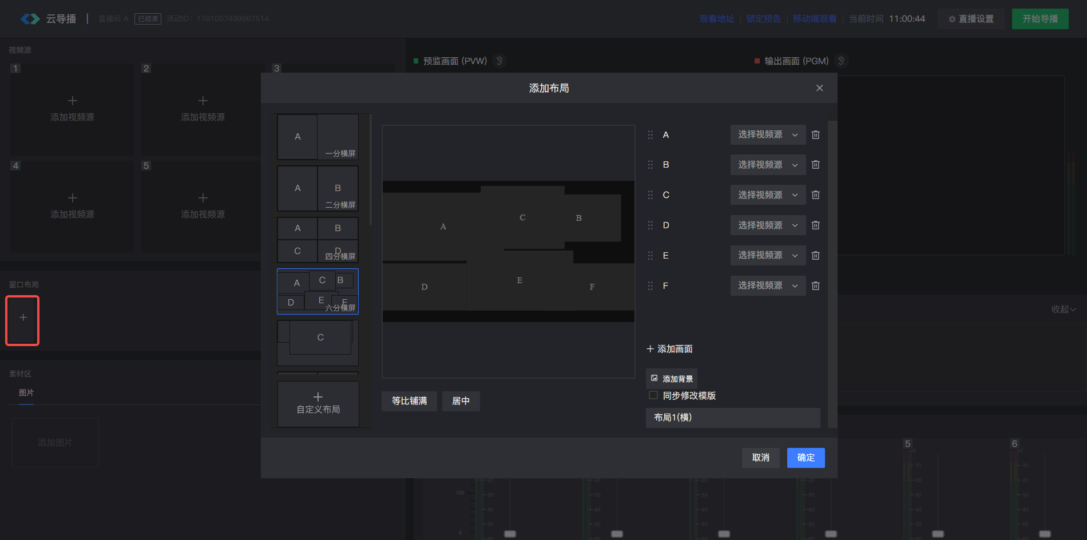Create a 自定义布局 custom layout
The image size is (1087, 540).
318,404
